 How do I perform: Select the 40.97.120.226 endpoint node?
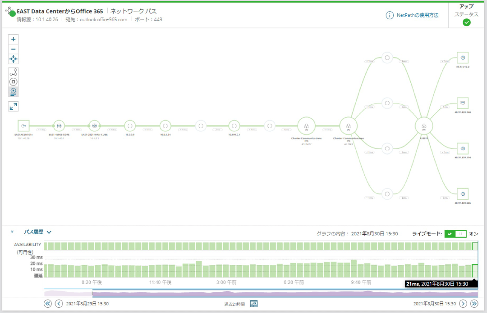[x=463, y=194]
